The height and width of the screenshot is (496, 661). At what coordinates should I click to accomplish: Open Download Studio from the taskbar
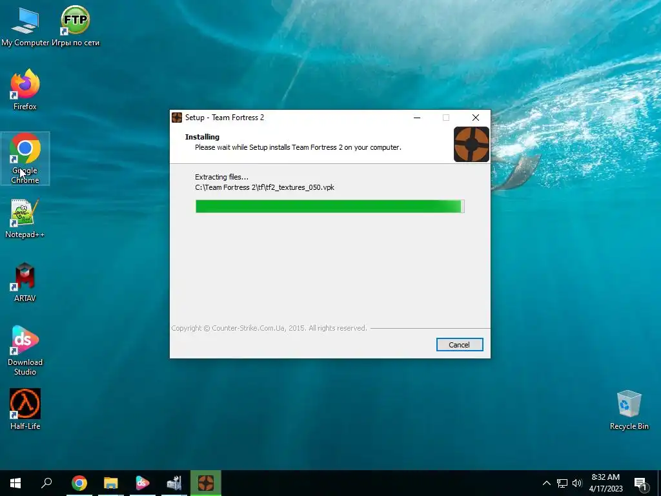[143, 483]
